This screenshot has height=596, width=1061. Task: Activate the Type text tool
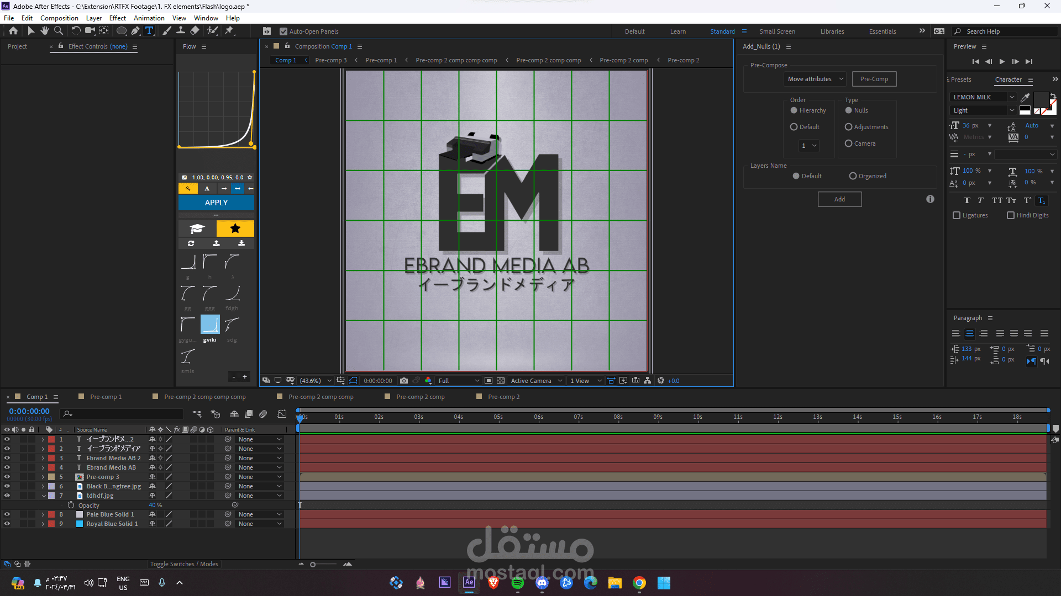(149, 31)
